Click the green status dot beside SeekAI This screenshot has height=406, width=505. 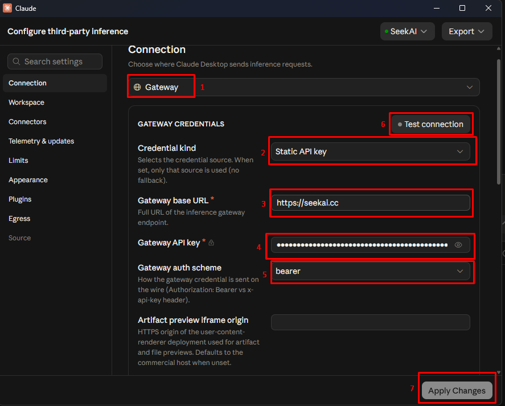[386, 31]
